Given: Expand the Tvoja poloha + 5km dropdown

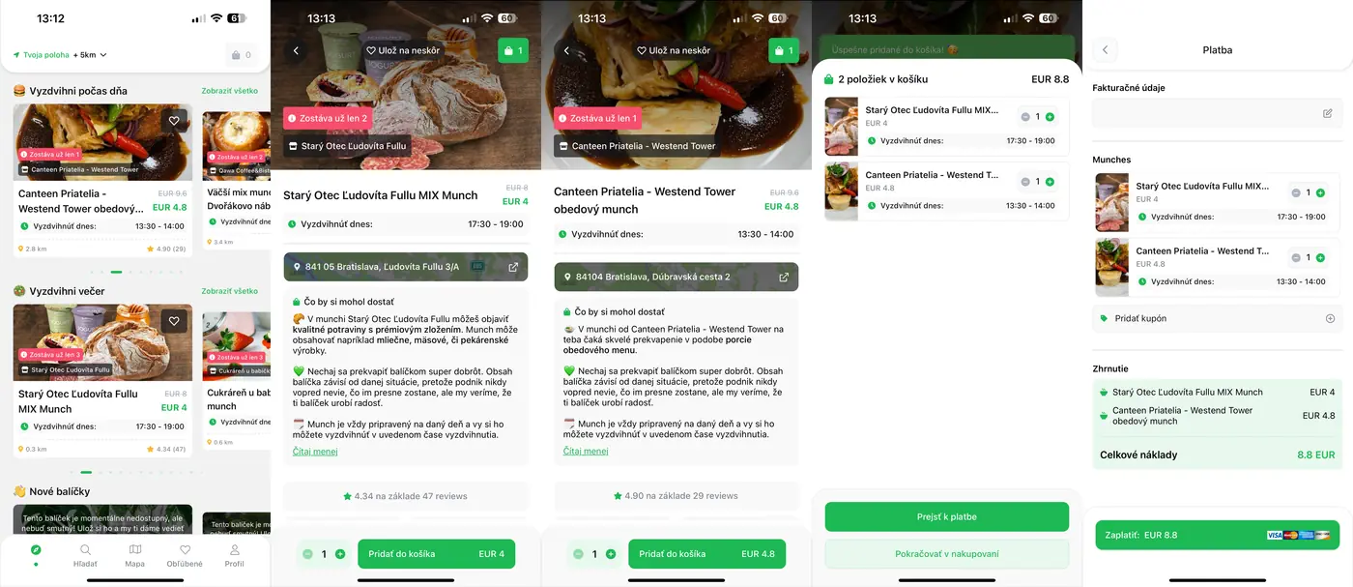Looking at the screenshot, I should coord(60,55).
